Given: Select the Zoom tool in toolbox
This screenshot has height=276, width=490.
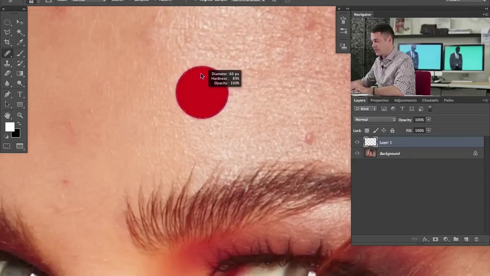Looking at the screenshot, I should [20, 116].
